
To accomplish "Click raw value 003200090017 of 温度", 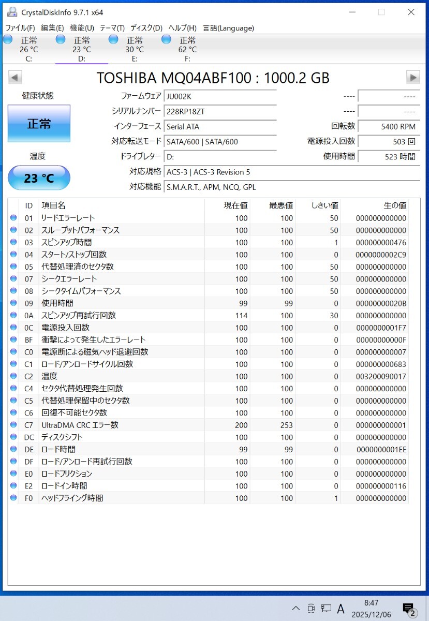I will point(381,376).
